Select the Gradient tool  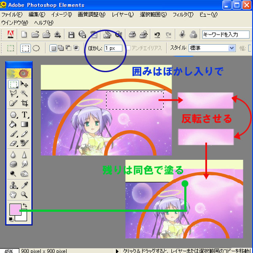click(24, 124)
